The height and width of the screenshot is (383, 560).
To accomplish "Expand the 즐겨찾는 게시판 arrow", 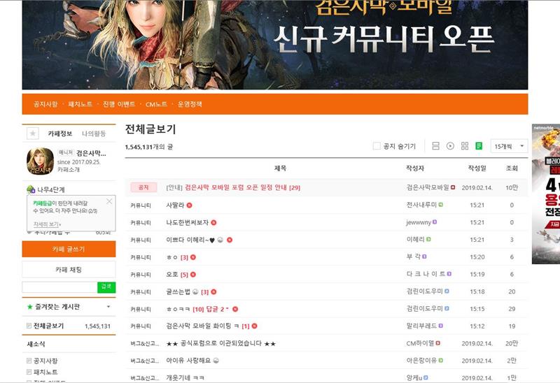I will pyautogui.click(x=108, y=307).
